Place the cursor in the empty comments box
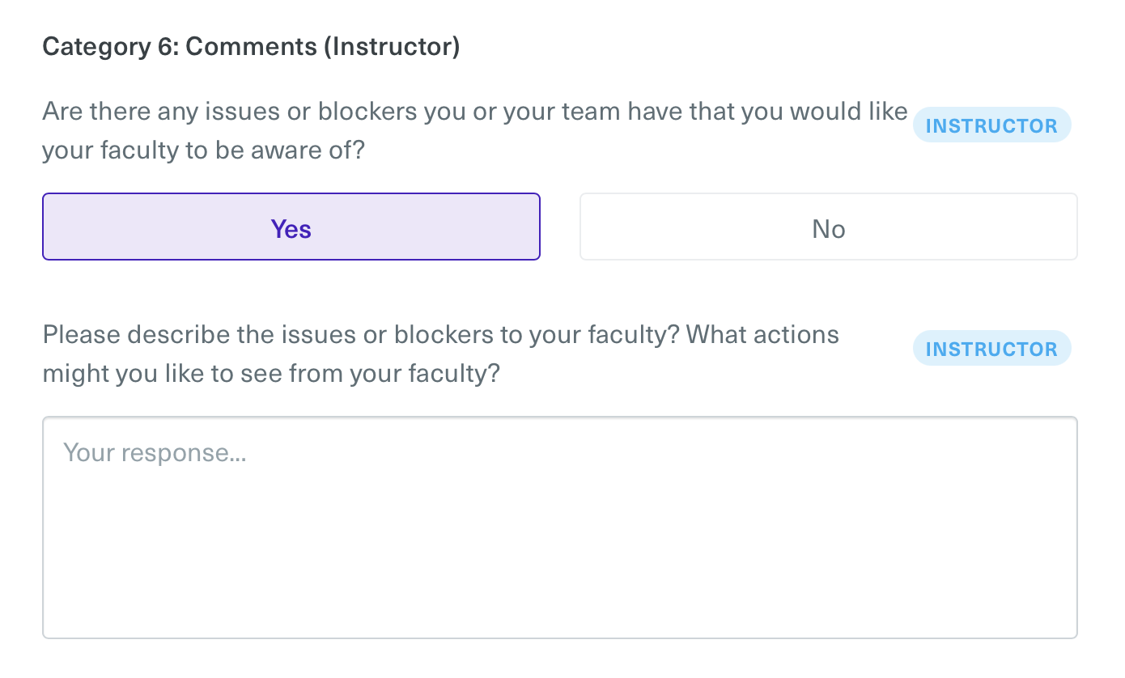This screenshot has width=1125, height=678. coord(559,527)
